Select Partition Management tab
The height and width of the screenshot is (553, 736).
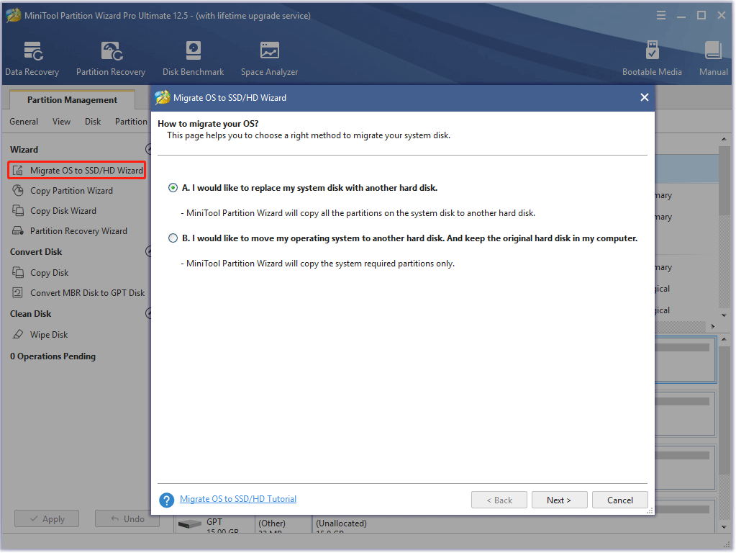[72, 99]
